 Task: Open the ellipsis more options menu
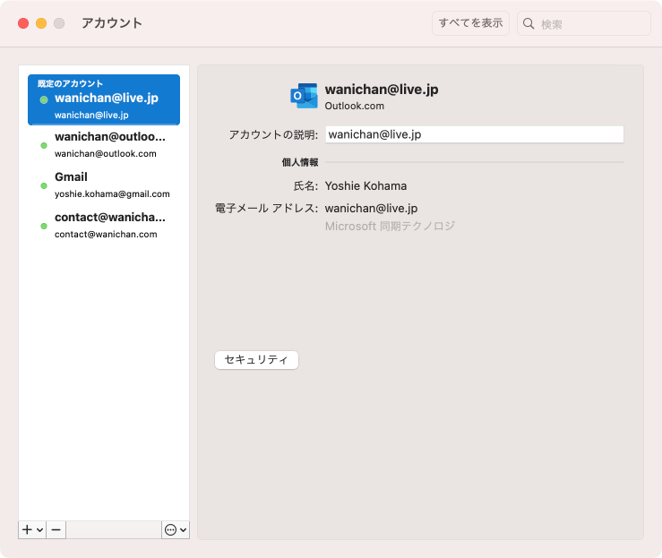coord(176,529)
